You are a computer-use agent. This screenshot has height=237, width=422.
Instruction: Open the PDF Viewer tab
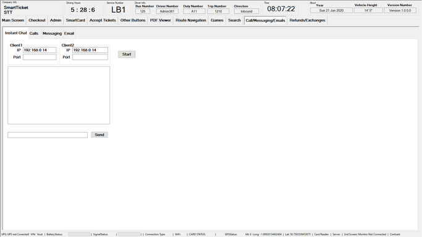coord(161,20)
